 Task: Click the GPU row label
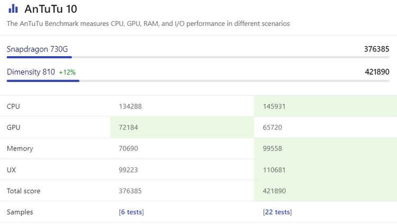(13, 127)
